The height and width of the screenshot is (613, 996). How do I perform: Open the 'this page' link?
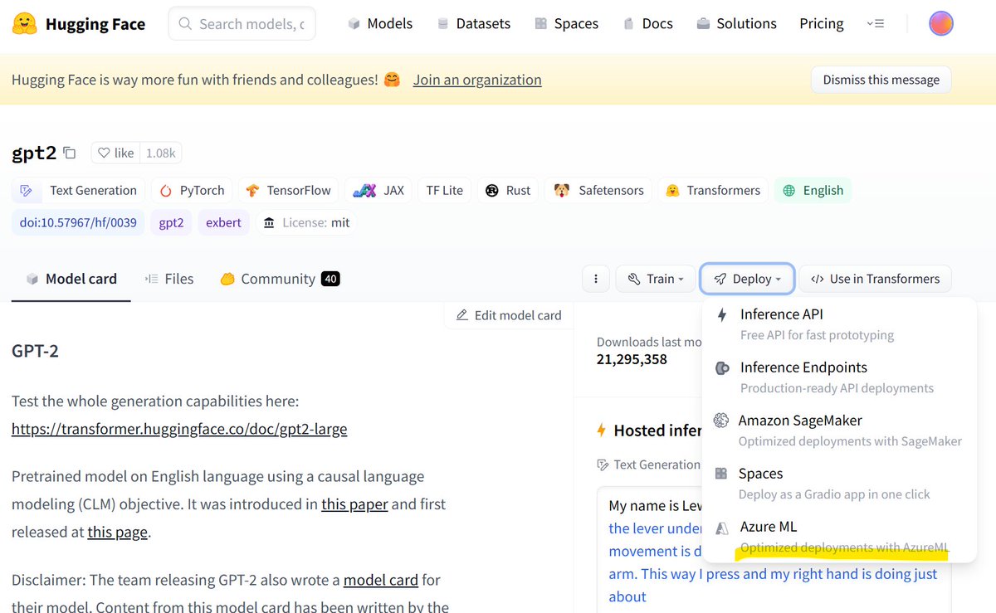coord(118,532)
